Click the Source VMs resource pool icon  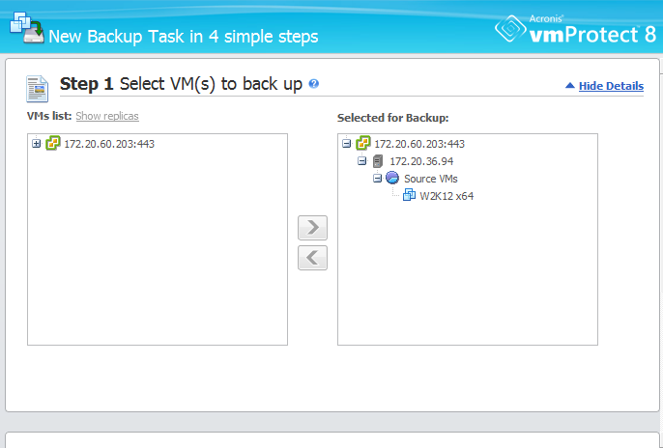coord(392,178)
